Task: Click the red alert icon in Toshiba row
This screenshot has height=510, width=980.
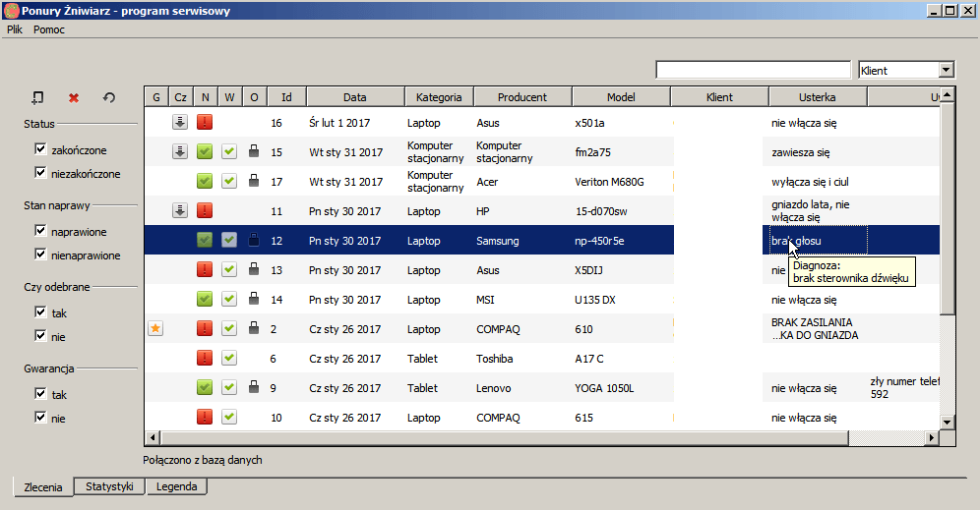Action: click(x=205, y=358)
